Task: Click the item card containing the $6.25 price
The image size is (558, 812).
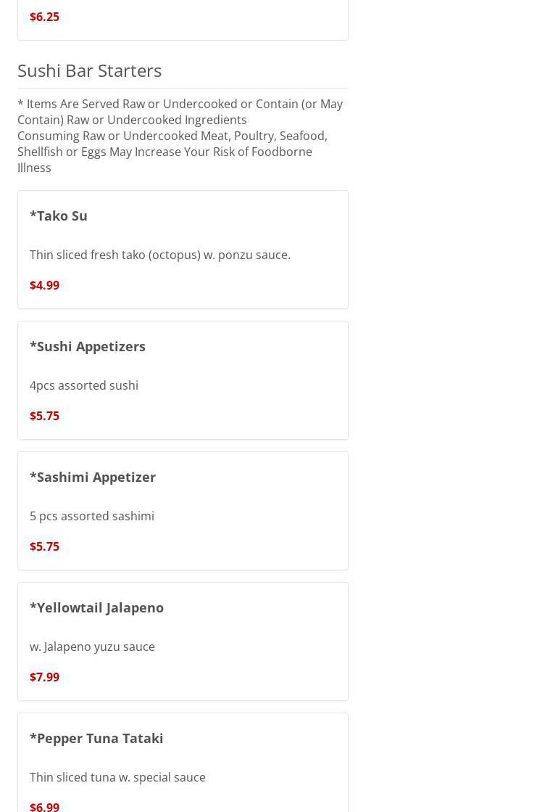Action: point(183,20)
